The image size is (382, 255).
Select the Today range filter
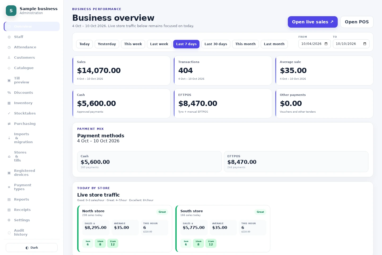point(84,44)
